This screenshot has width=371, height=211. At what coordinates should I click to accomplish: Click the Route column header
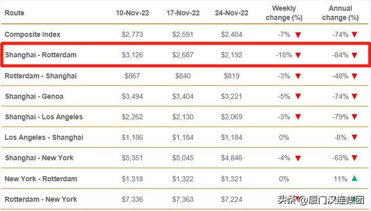(x=14, y=13)
